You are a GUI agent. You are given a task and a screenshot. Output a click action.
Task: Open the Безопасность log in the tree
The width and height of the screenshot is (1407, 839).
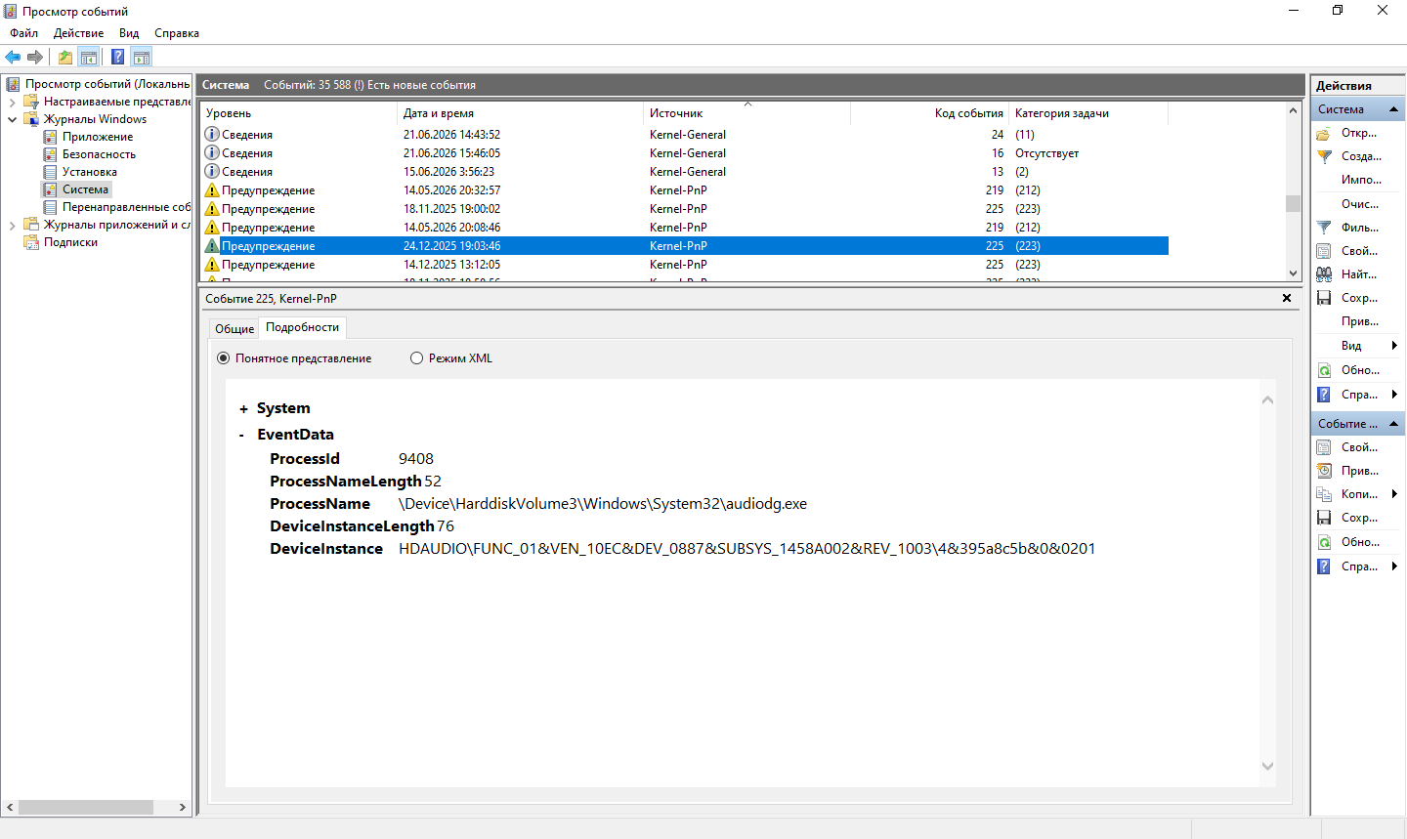coord(99,154)
